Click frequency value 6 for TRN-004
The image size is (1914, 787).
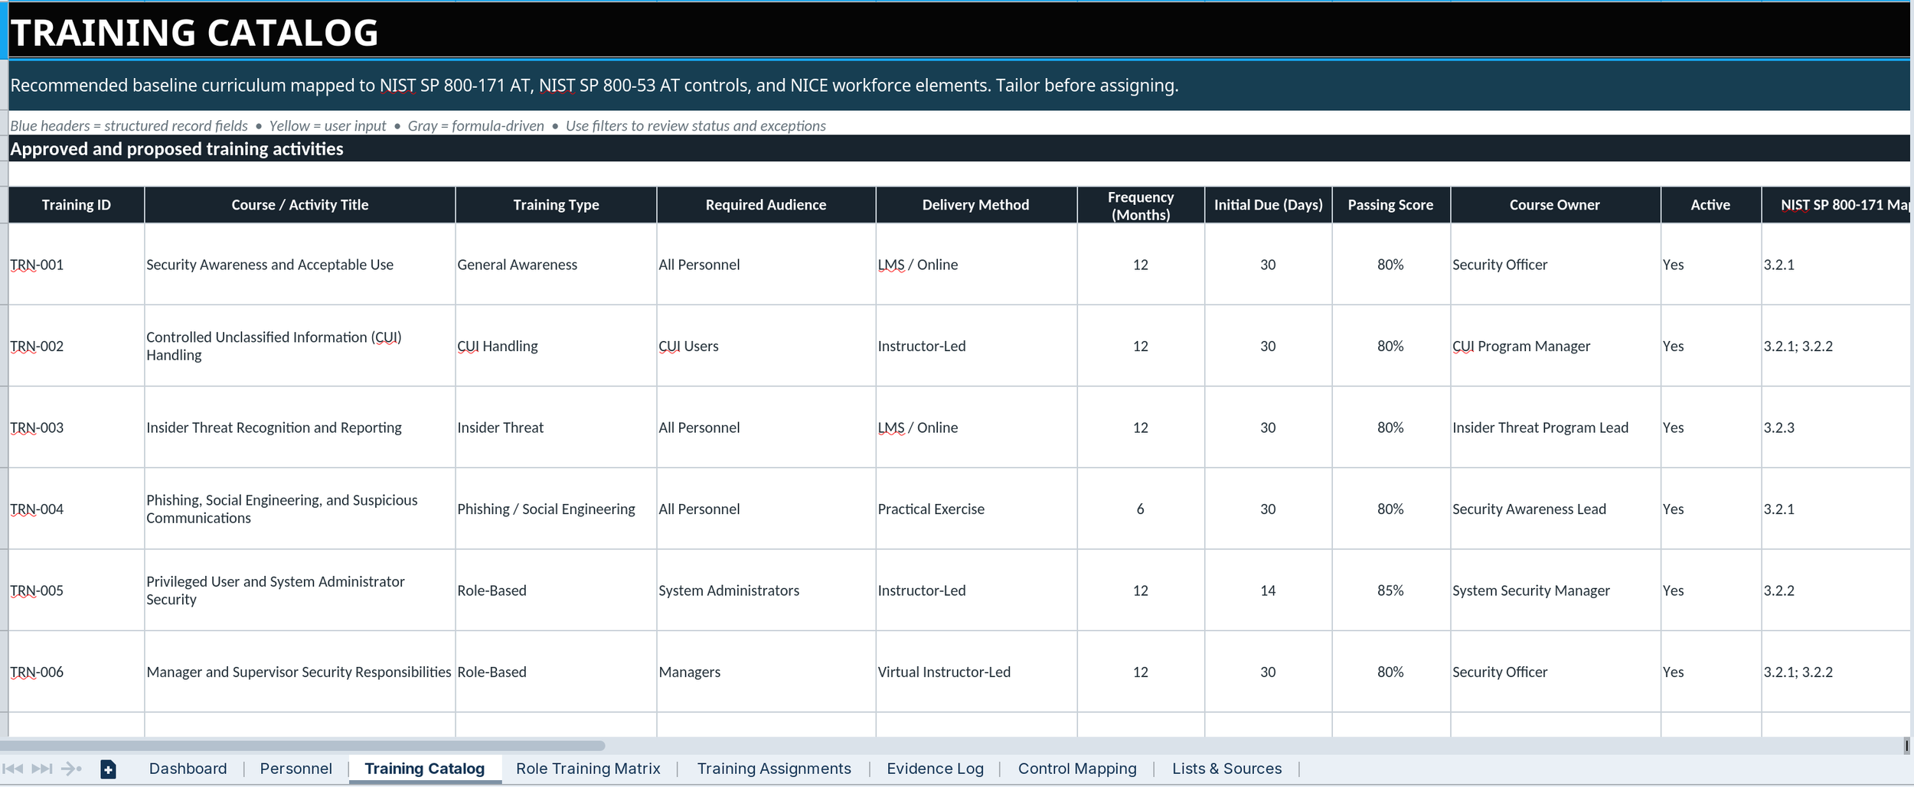coord(1140,509)
